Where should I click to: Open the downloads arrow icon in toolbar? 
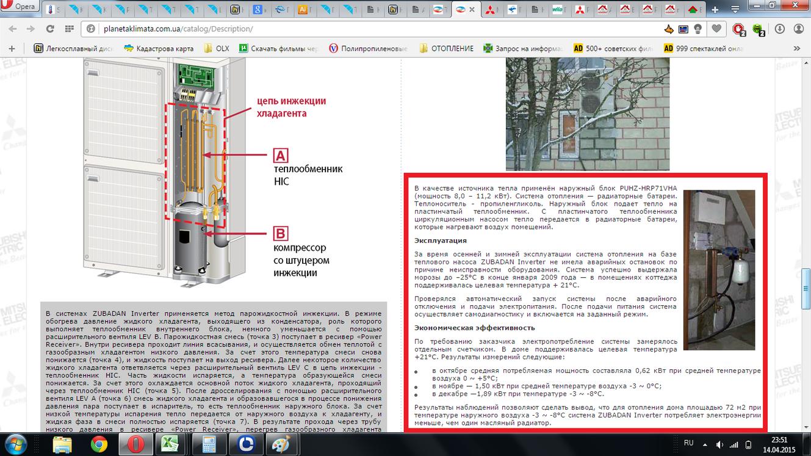click(779, 29)
